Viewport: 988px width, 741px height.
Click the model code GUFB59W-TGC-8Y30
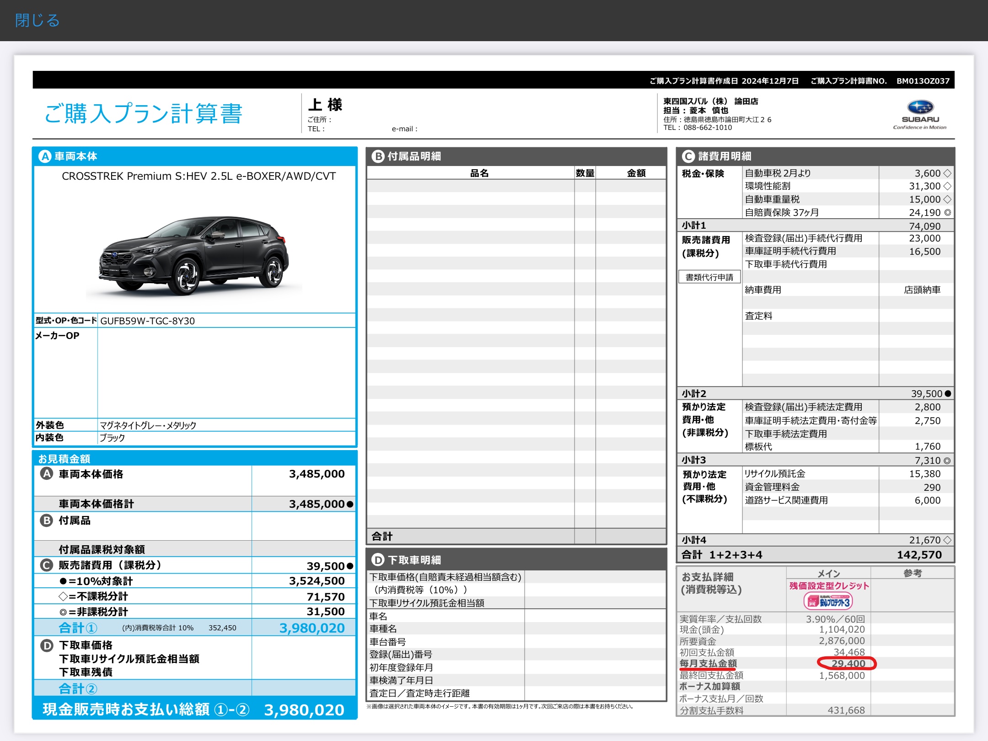pyautogui.click(x=147, y=321)
